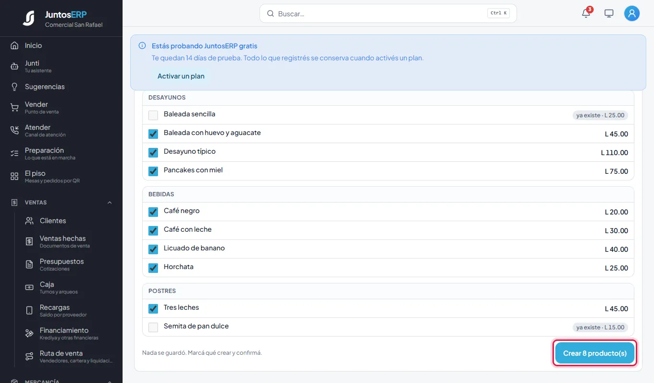Click the Recargas phone icon
The height and width of the screenshot is (383, 654).
pos(29,311)
